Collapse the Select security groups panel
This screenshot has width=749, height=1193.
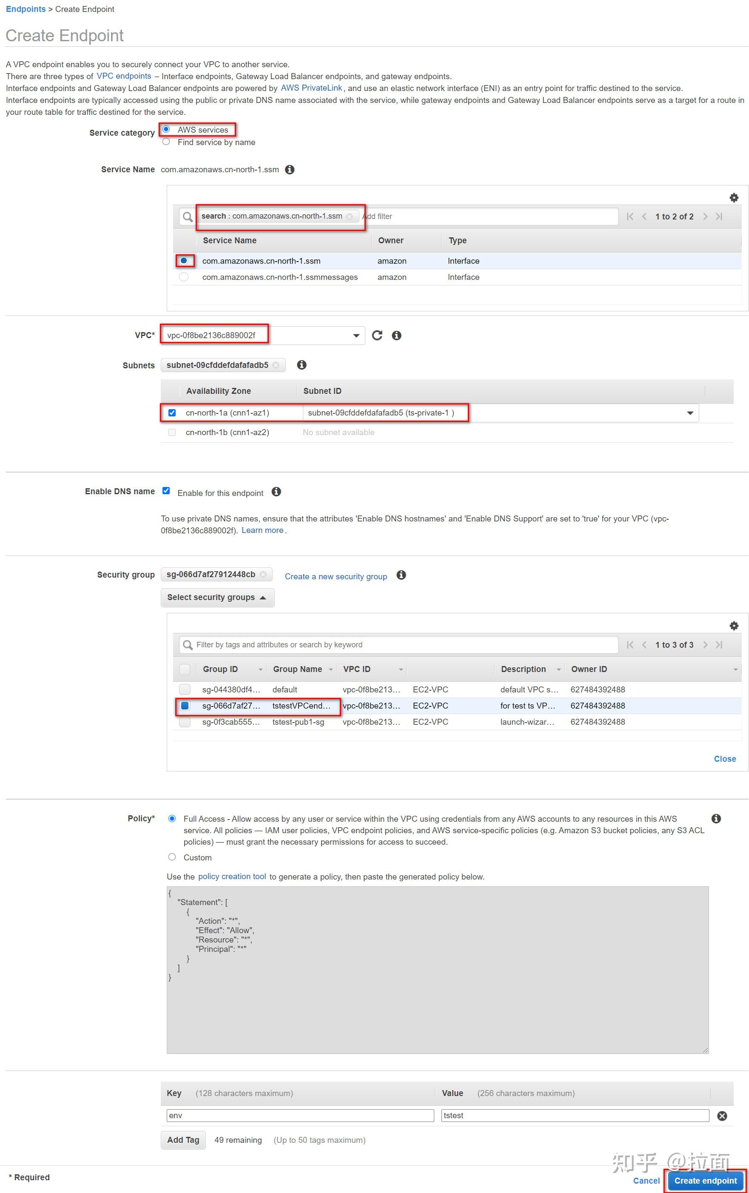217,597
